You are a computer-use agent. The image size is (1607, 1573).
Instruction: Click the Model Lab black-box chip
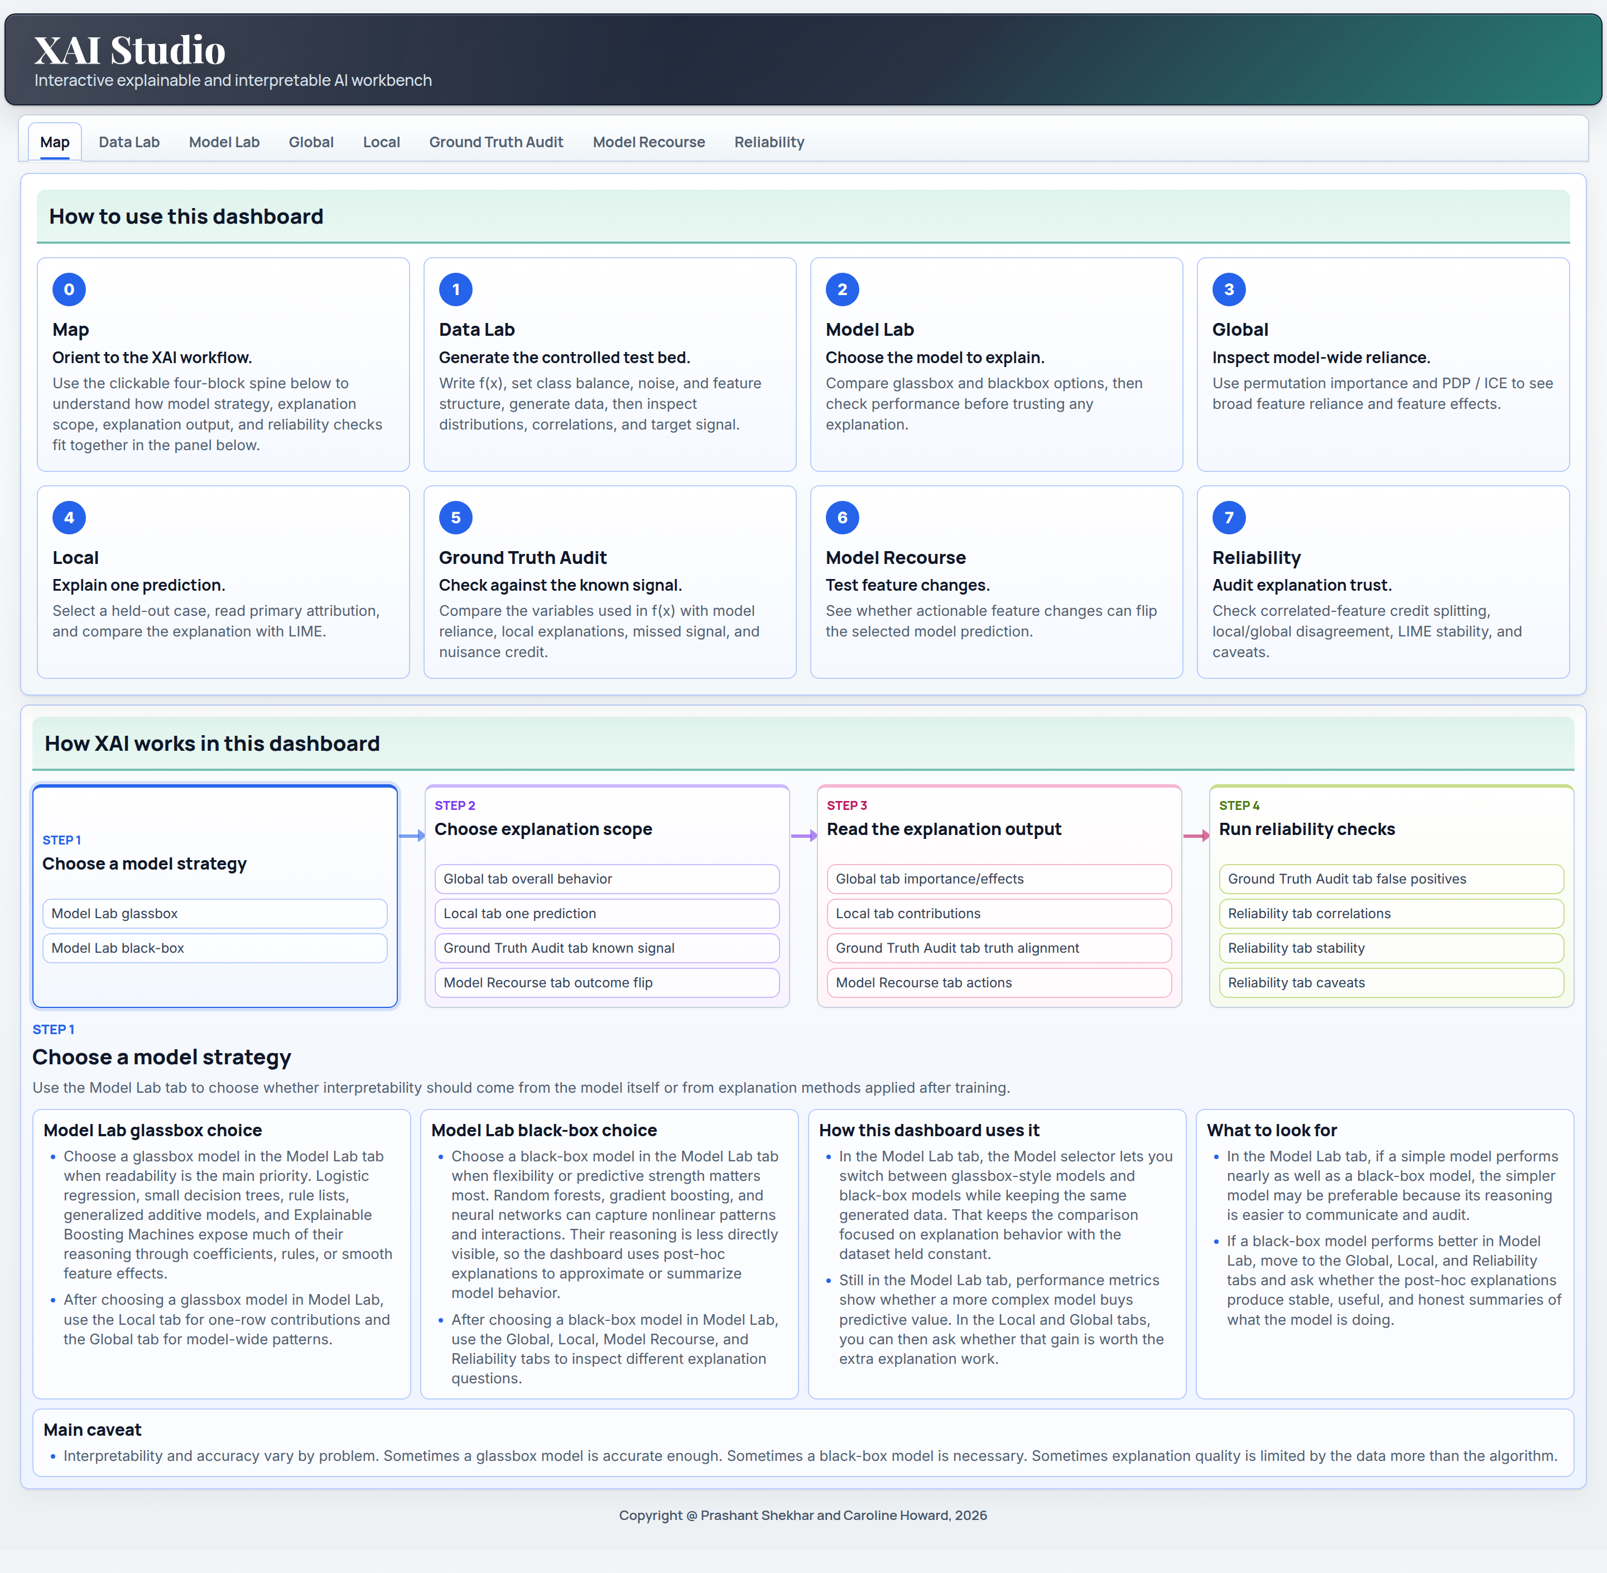click(x=215, y=948)
